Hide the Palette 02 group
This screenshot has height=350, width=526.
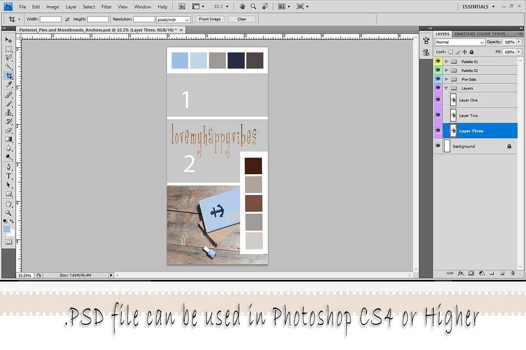438,70
